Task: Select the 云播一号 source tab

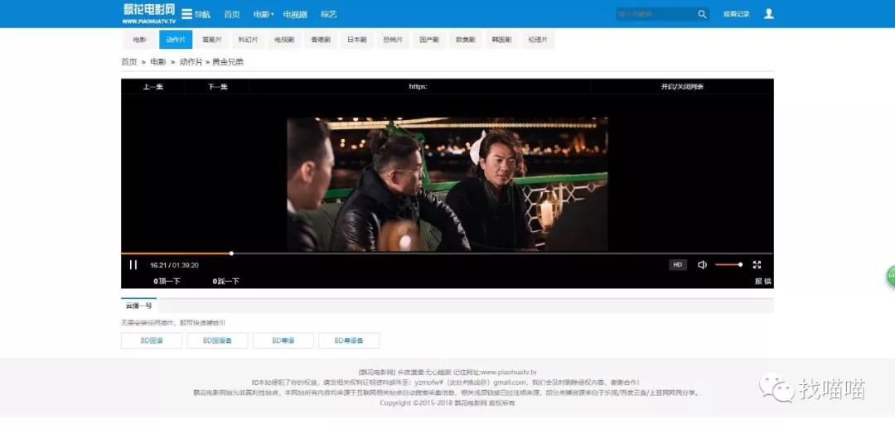Action: (x=138, y=306)
